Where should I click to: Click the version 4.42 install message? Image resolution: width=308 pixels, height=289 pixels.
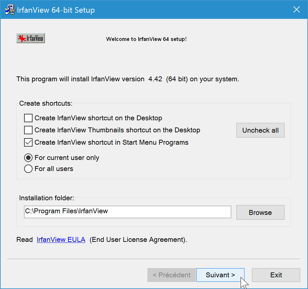click(x=128, y=79)
